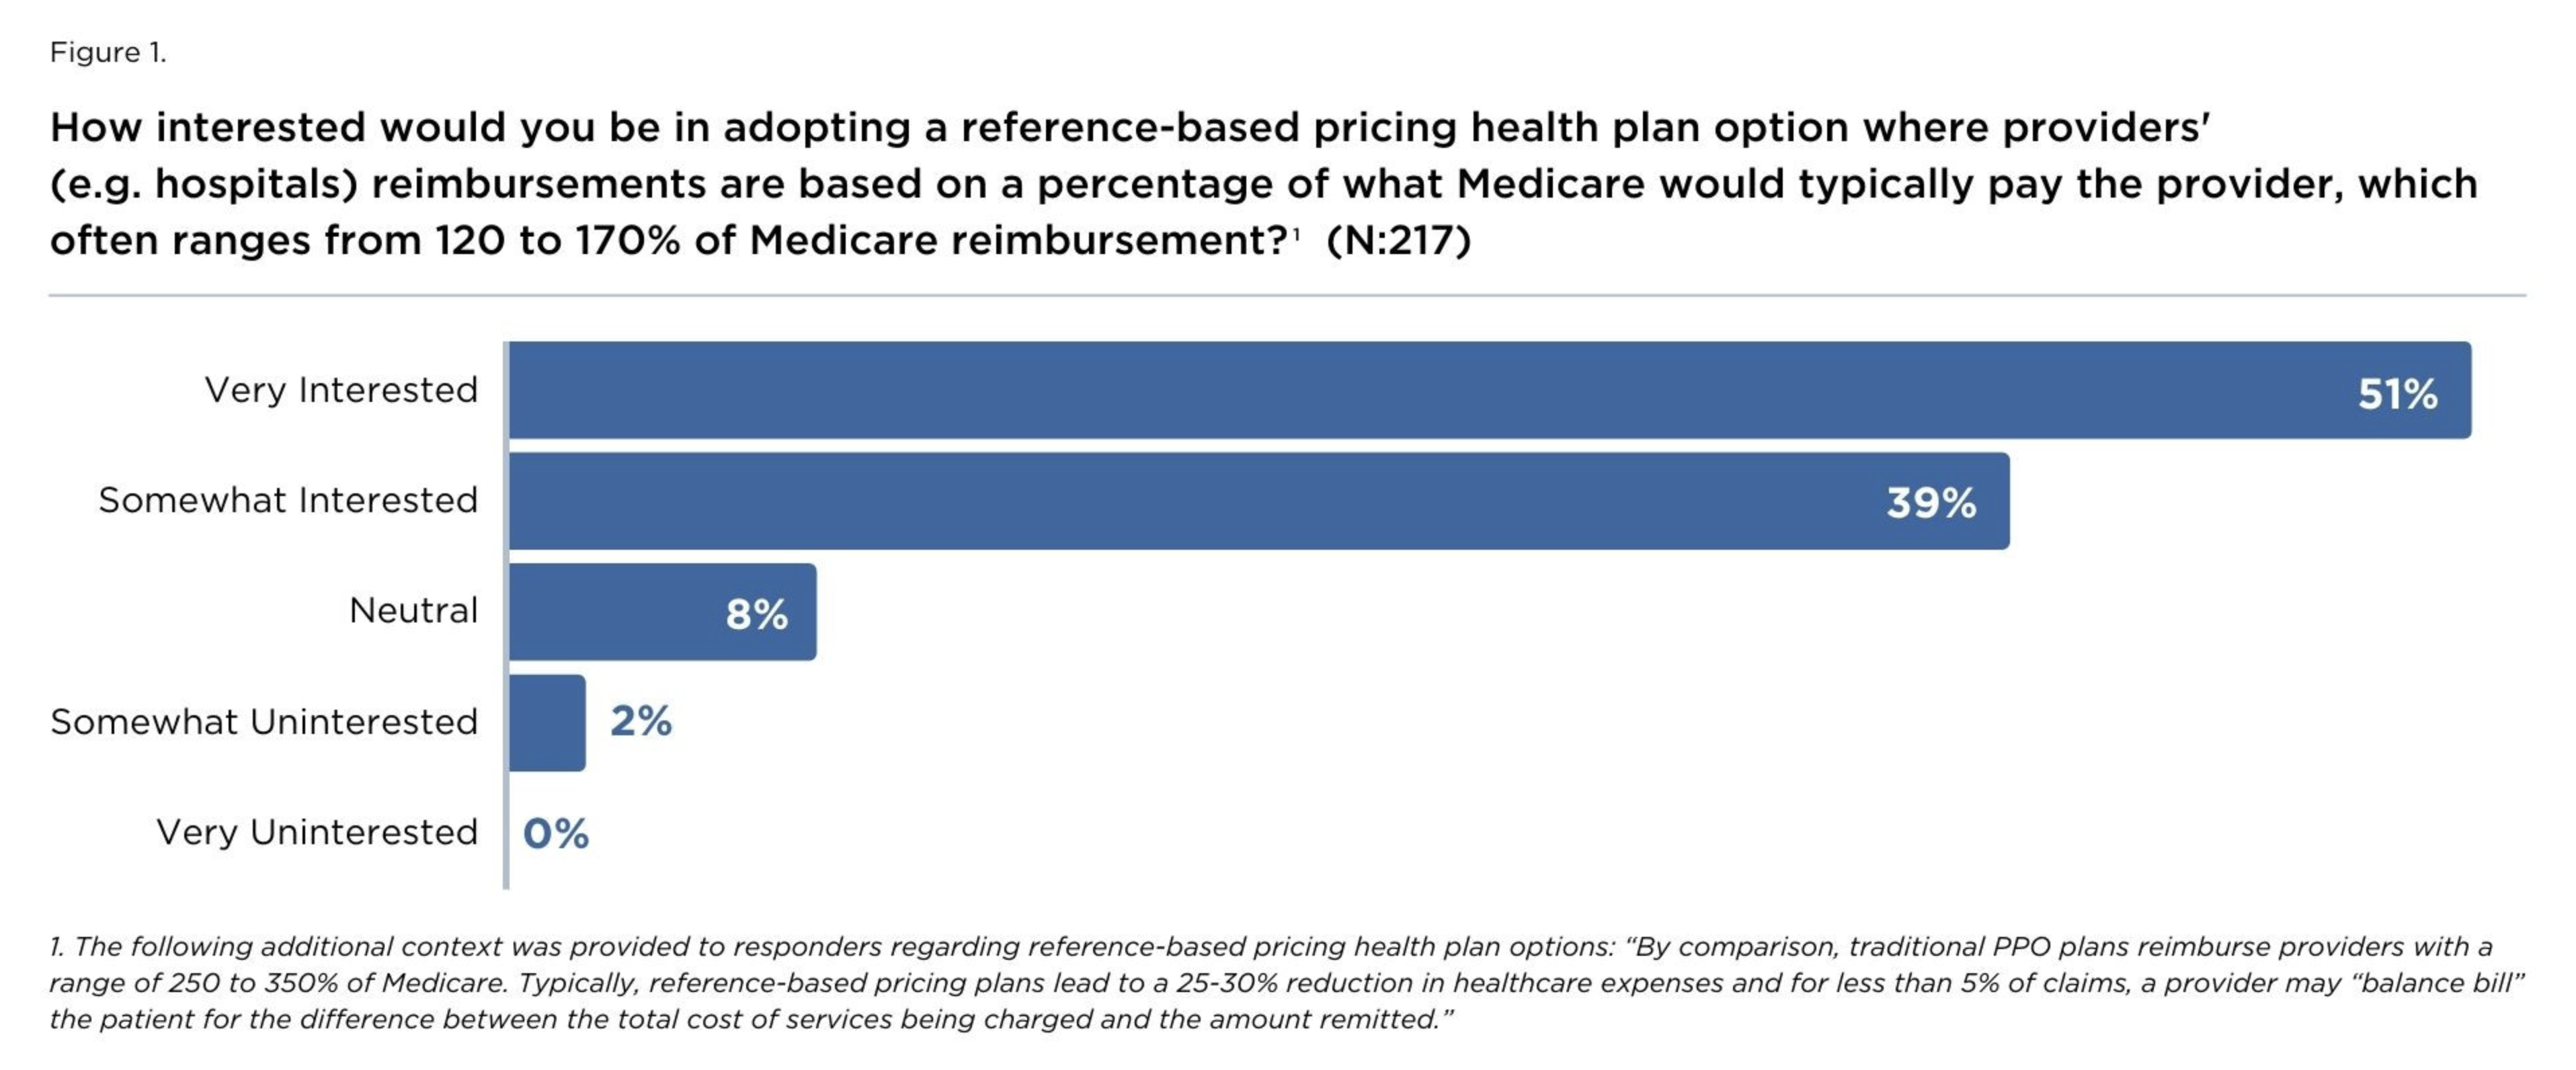Viewport: 2576px width, 1070px height.
Task: Click the superscript footnote marker after "reimbursement?"
Action: 1297,234
